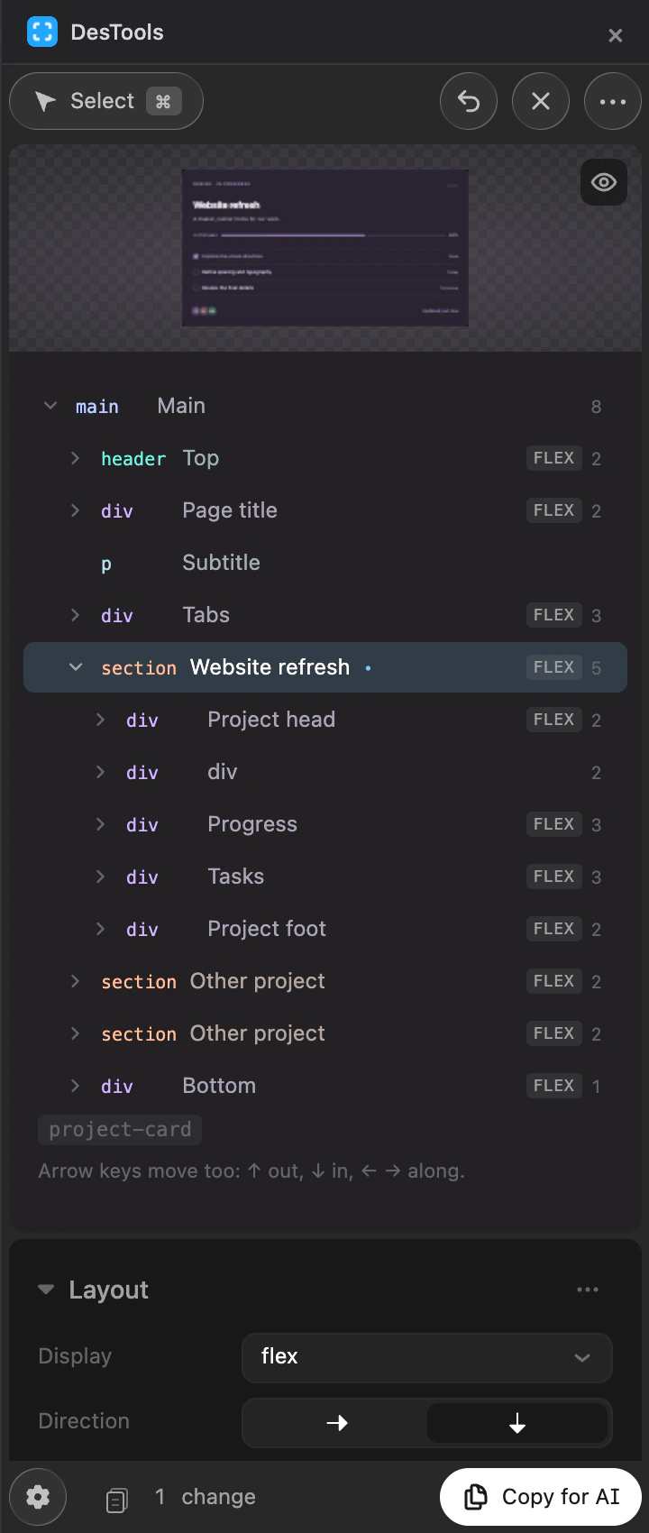Expand the Tabs div row
Screen dimensions: 649x1533
coord(76,616)
